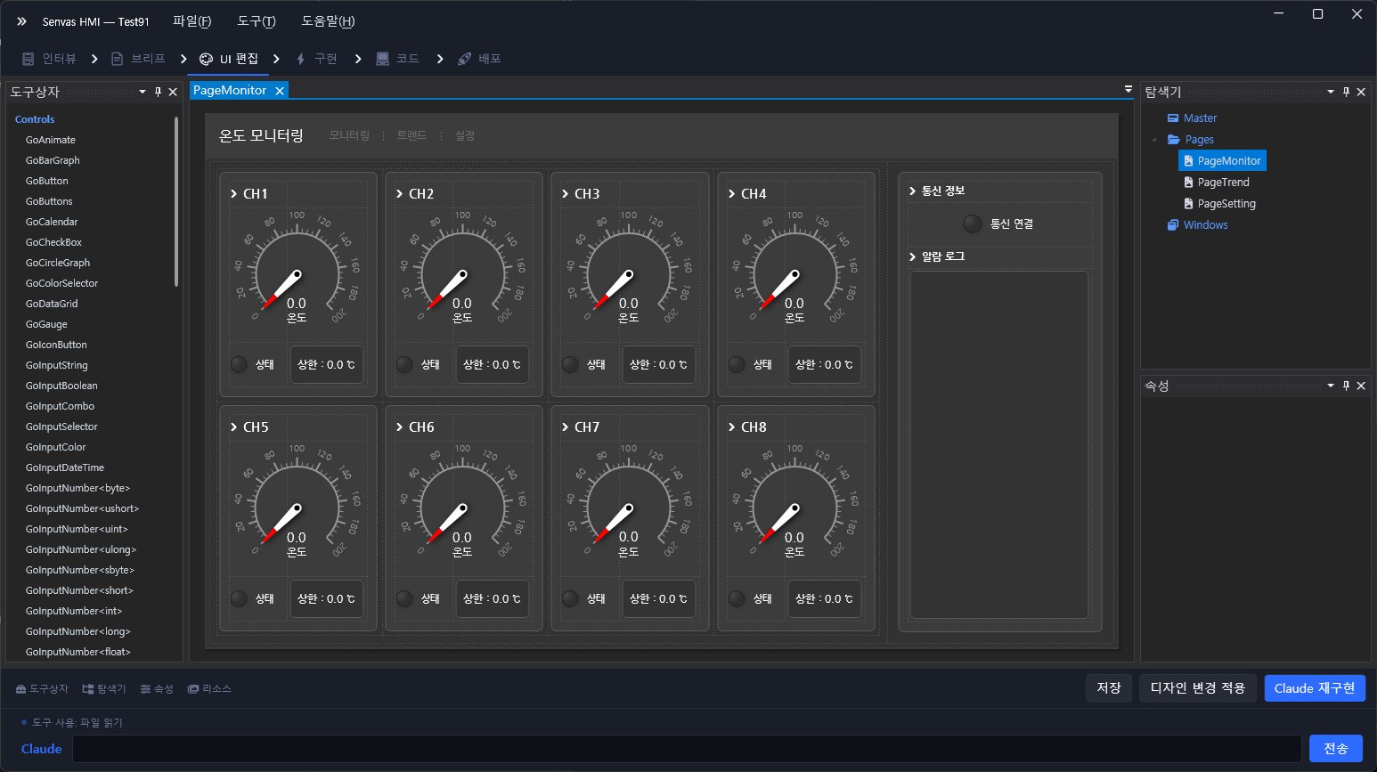
Task: Open the 도구(T) menu
Action: (x=257, y=21)
